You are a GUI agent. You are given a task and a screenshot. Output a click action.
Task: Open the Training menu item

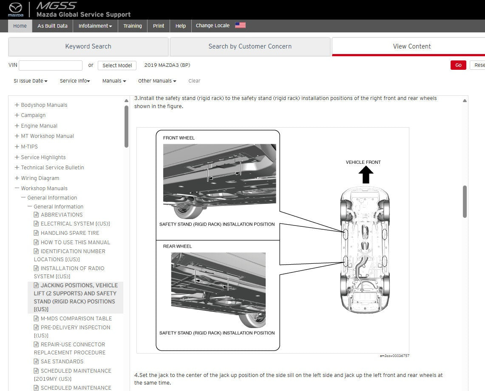pyautogui.click(x=132, y=26)
